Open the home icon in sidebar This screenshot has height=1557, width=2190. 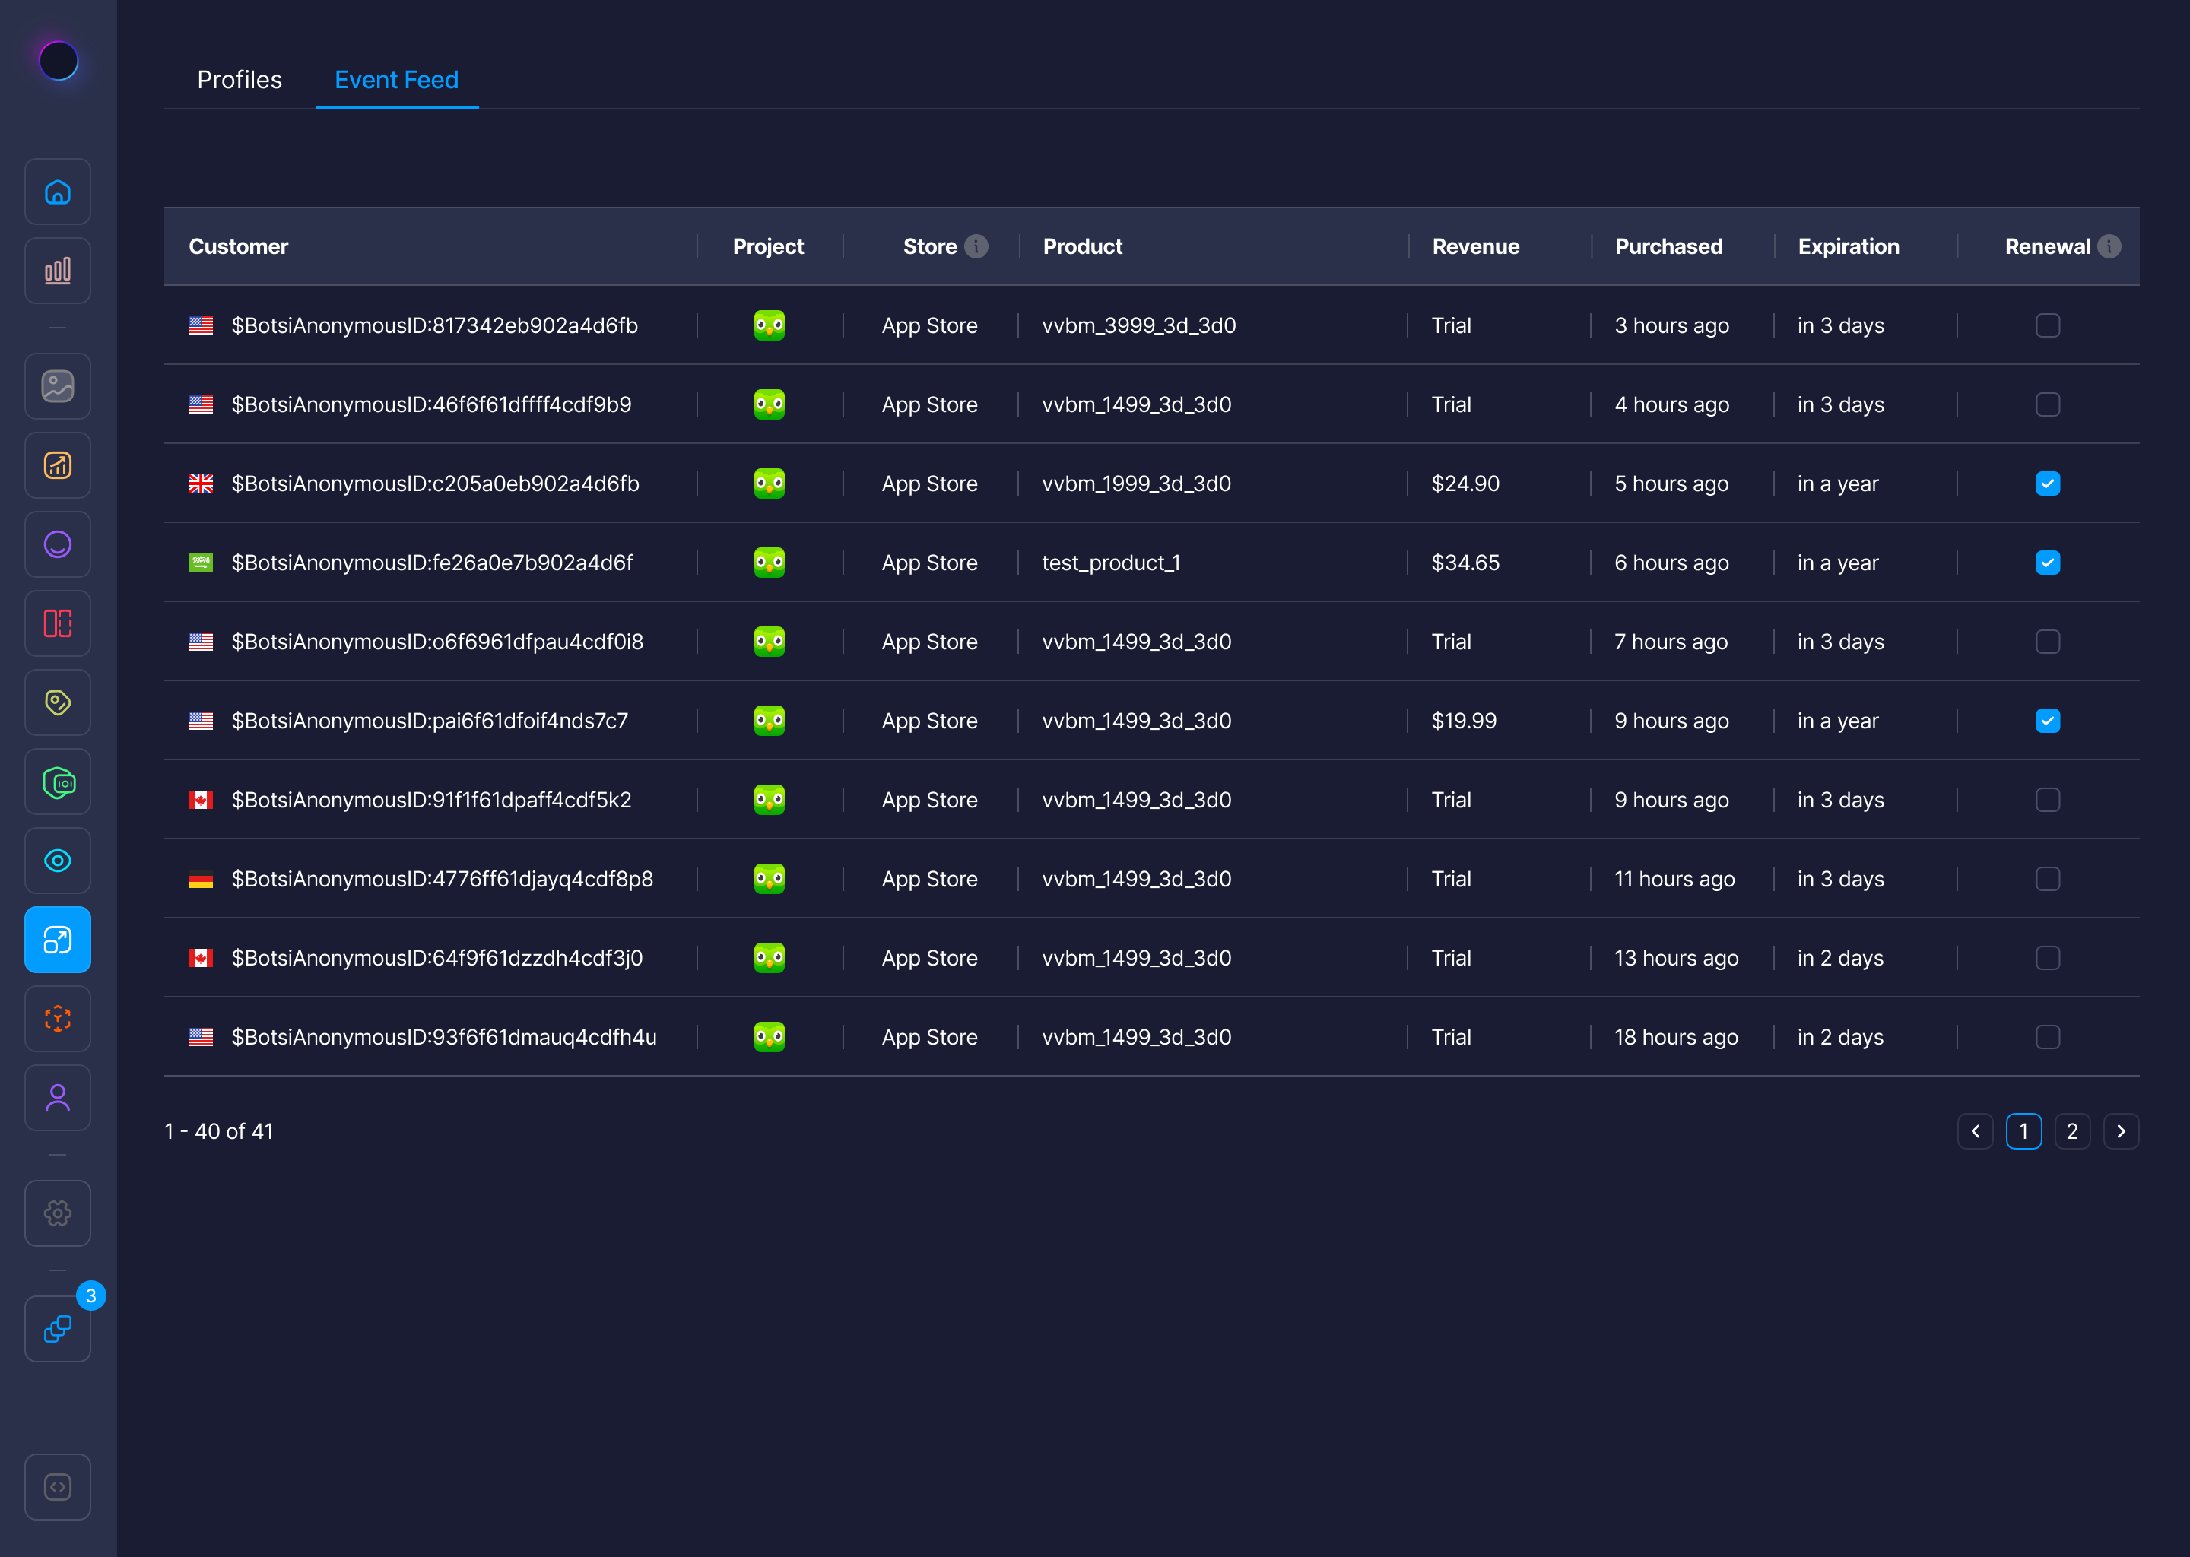click(58, 192)
